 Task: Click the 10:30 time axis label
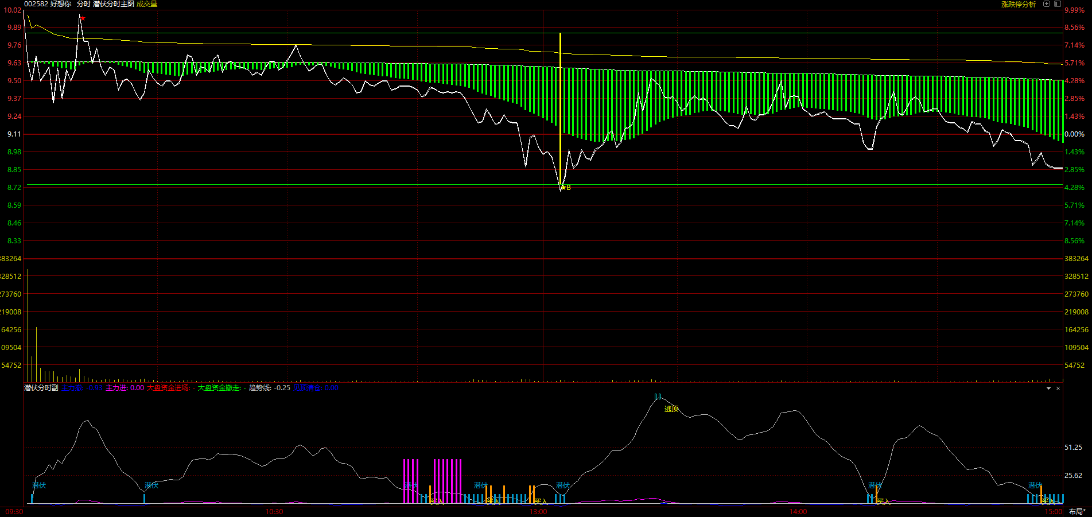coord(274,511)
